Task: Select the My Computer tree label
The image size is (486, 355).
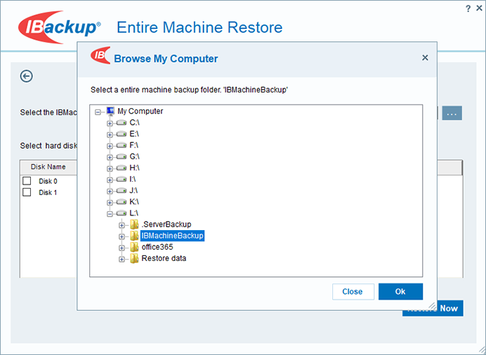Action: [x=140, y=111]
